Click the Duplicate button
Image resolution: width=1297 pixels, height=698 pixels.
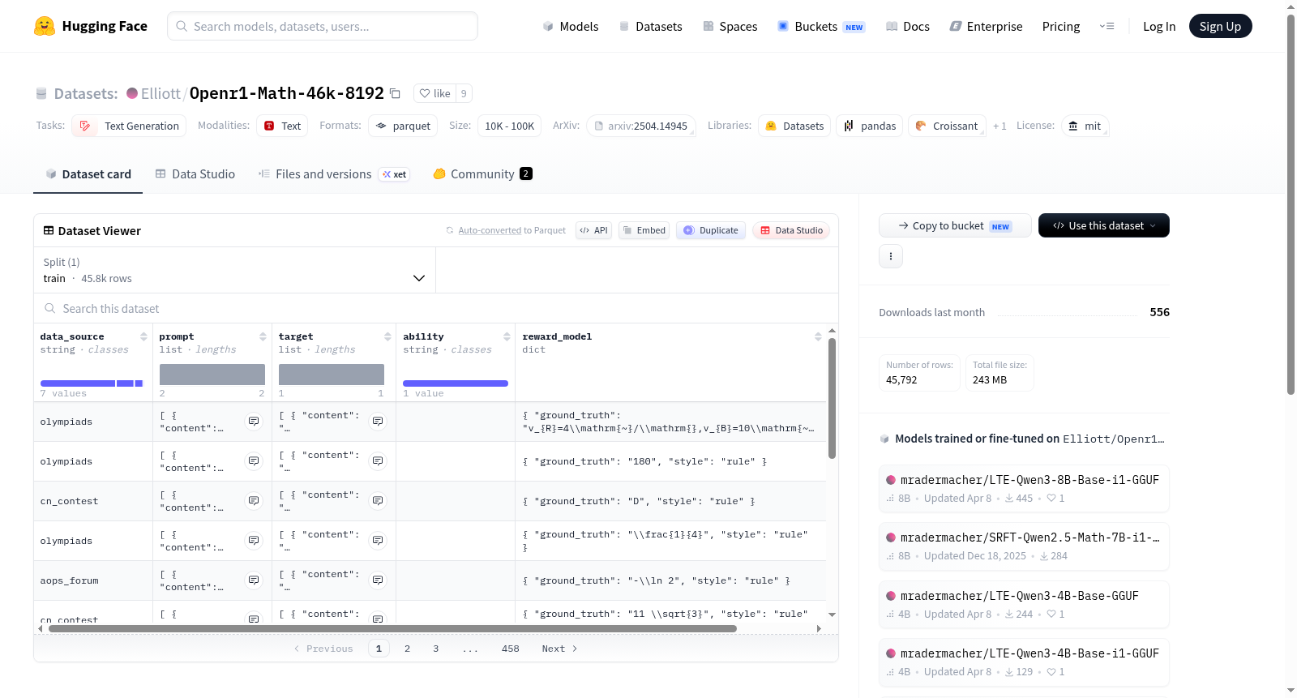(711, 230)
